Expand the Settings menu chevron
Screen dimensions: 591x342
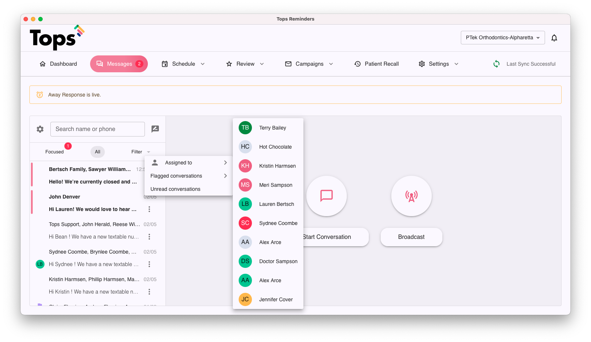[456, 64]
